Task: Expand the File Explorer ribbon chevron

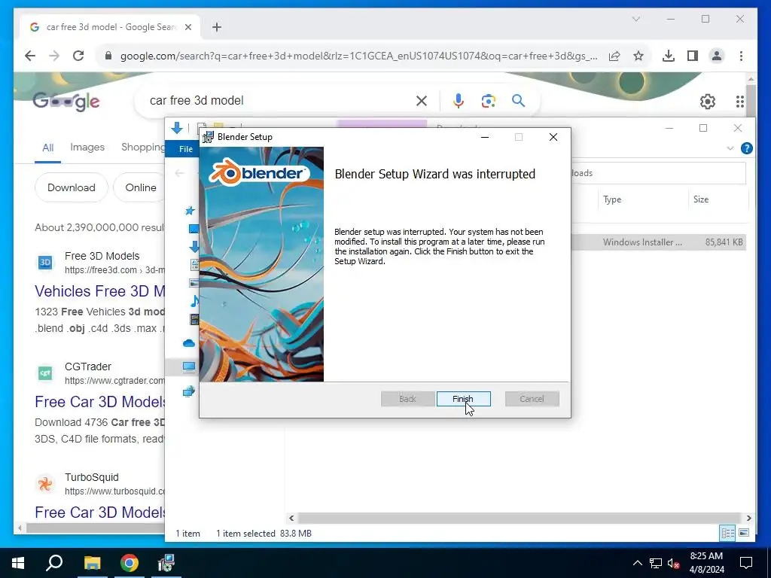Action: tap(730, 148)
